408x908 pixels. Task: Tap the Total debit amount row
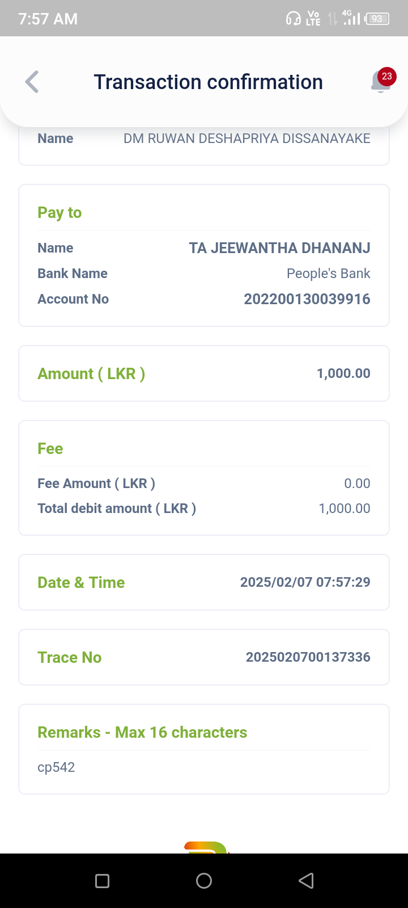click(204, 508)
